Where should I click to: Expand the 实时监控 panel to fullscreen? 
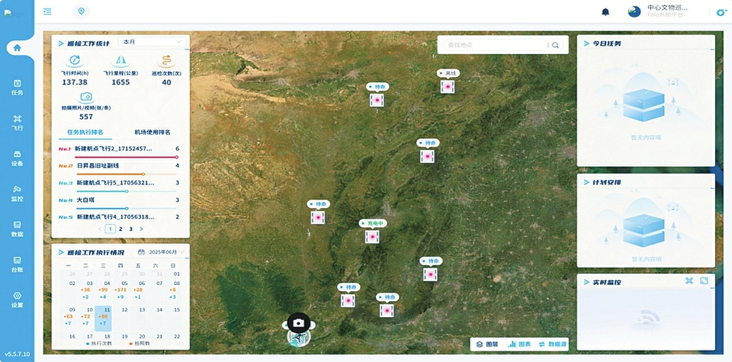tap(704, 281)
